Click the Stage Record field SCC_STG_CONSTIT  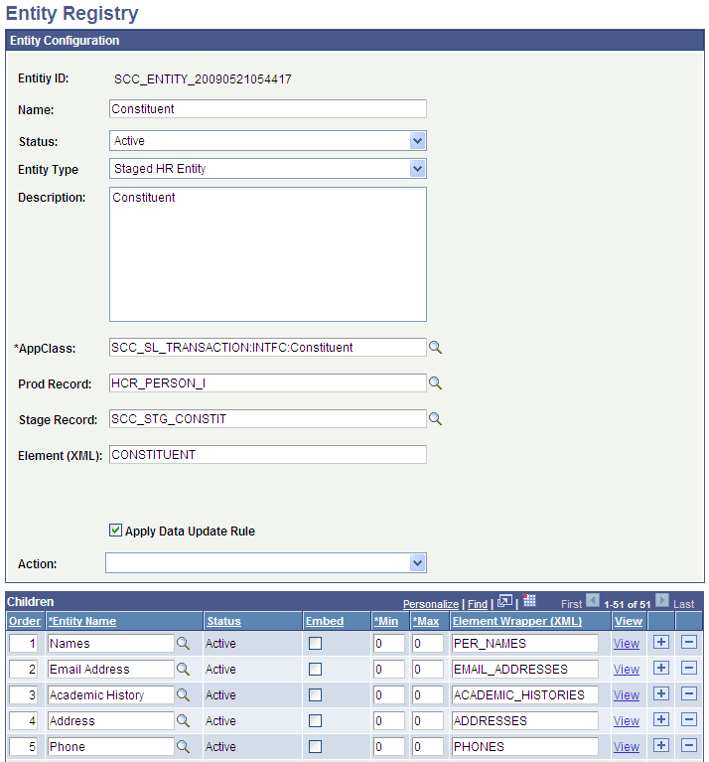[x=268, y=419]
